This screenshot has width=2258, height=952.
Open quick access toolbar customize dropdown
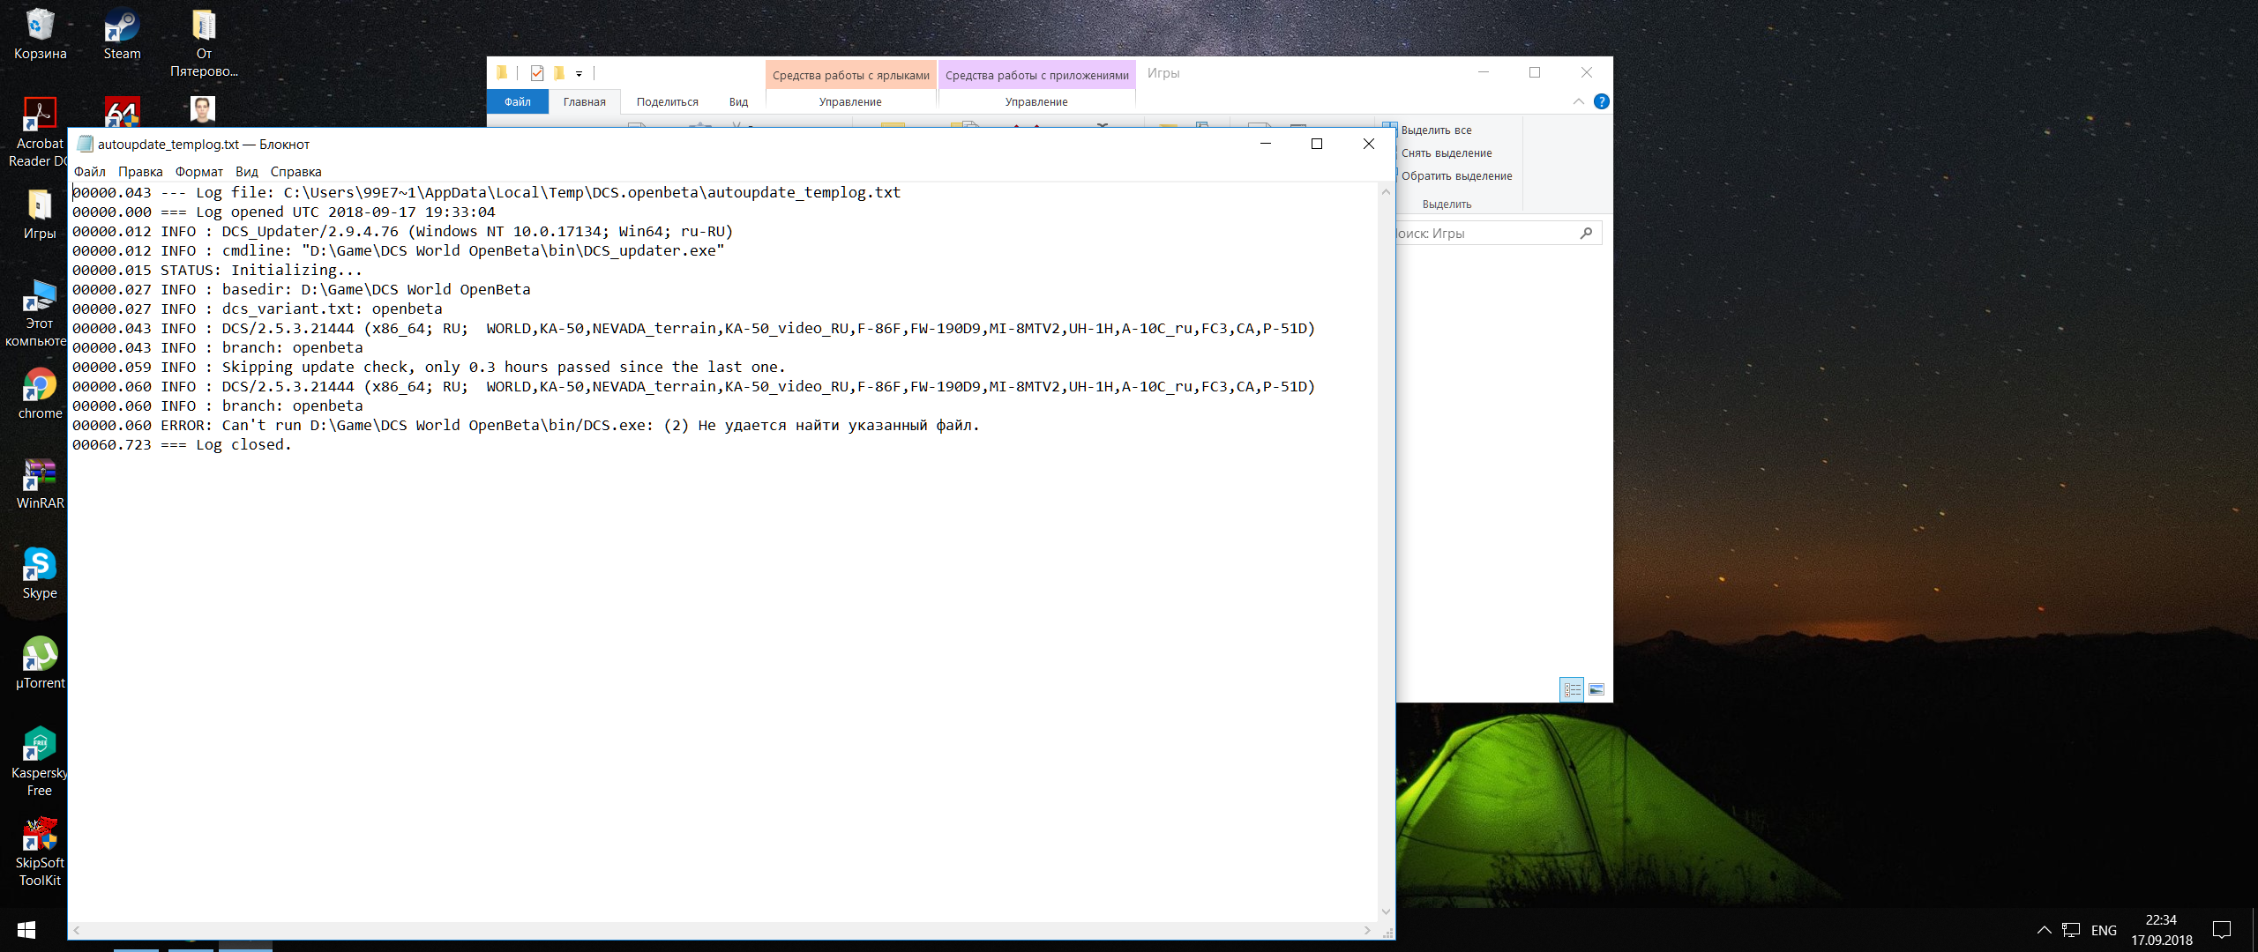(579, 74)
